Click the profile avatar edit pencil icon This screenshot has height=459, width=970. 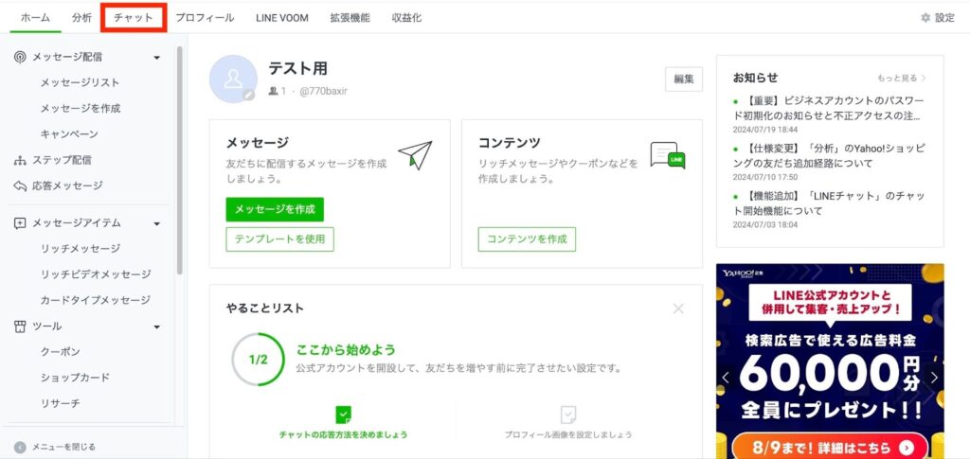249,96
